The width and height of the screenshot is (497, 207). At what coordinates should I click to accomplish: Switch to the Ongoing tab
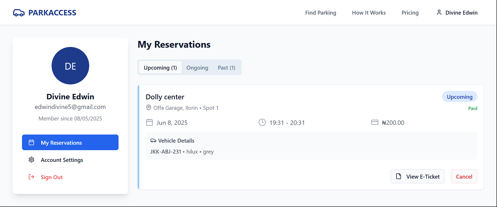click(197, 68)
